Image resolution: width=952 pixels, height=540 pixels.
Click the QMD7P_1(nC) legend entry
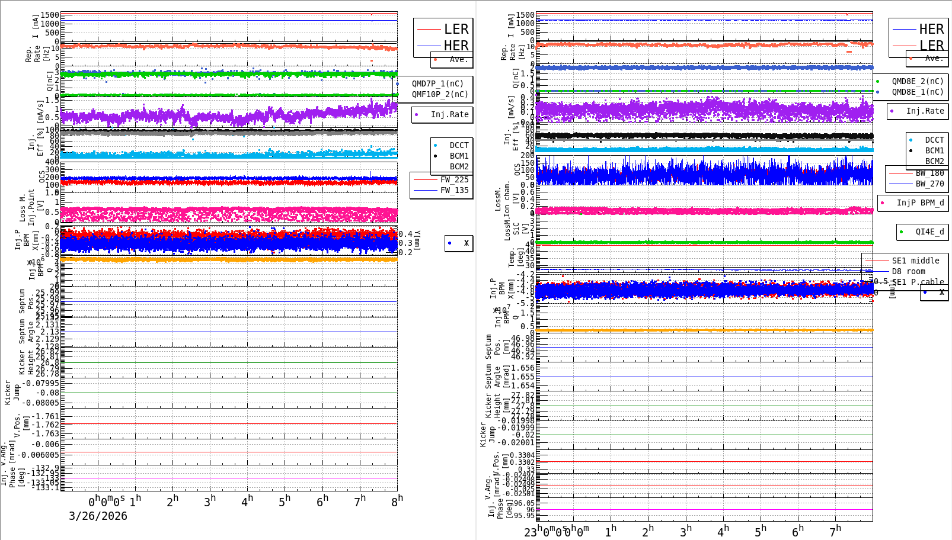click(437, 83)
